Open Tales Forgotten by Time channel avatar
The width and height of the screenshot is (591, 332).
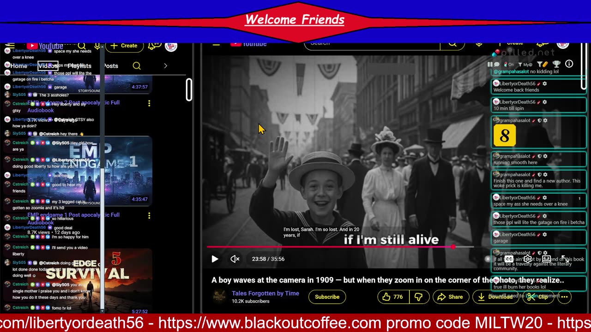pyautogui.click(x=219, y=297)
